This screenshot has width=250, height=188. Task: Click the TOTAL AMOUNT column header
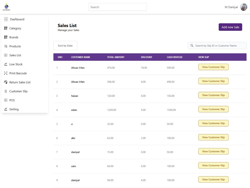[x=116, y=57]
